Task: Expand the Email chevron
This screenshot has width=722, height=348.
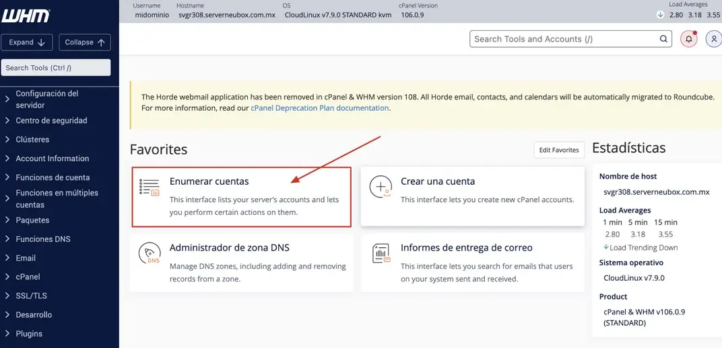Action: (7, 258)
